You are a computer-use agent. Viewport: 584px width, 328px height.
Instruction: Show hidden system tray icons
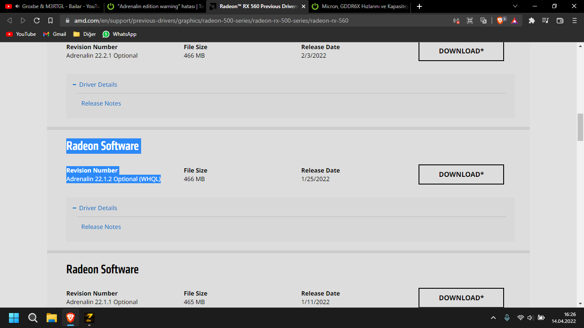(493, 318)
